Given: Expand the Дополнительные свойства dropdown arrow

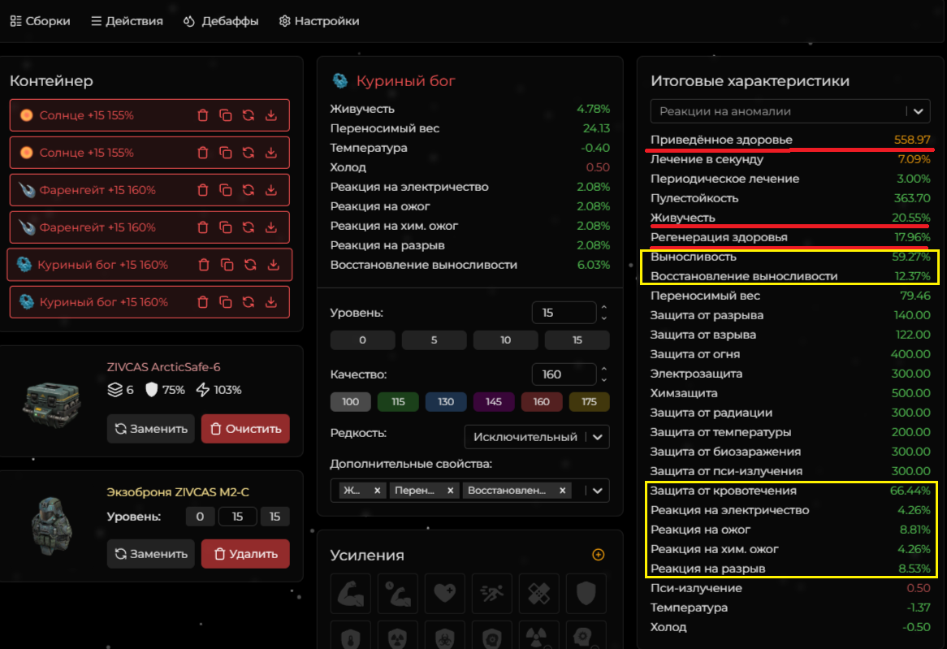Looking at the screenshot, I should (599, 491).
